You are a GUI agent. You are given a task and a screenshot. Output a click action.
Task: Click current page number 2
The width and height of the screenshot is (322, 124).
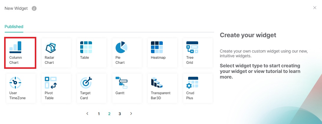(109, 114)
